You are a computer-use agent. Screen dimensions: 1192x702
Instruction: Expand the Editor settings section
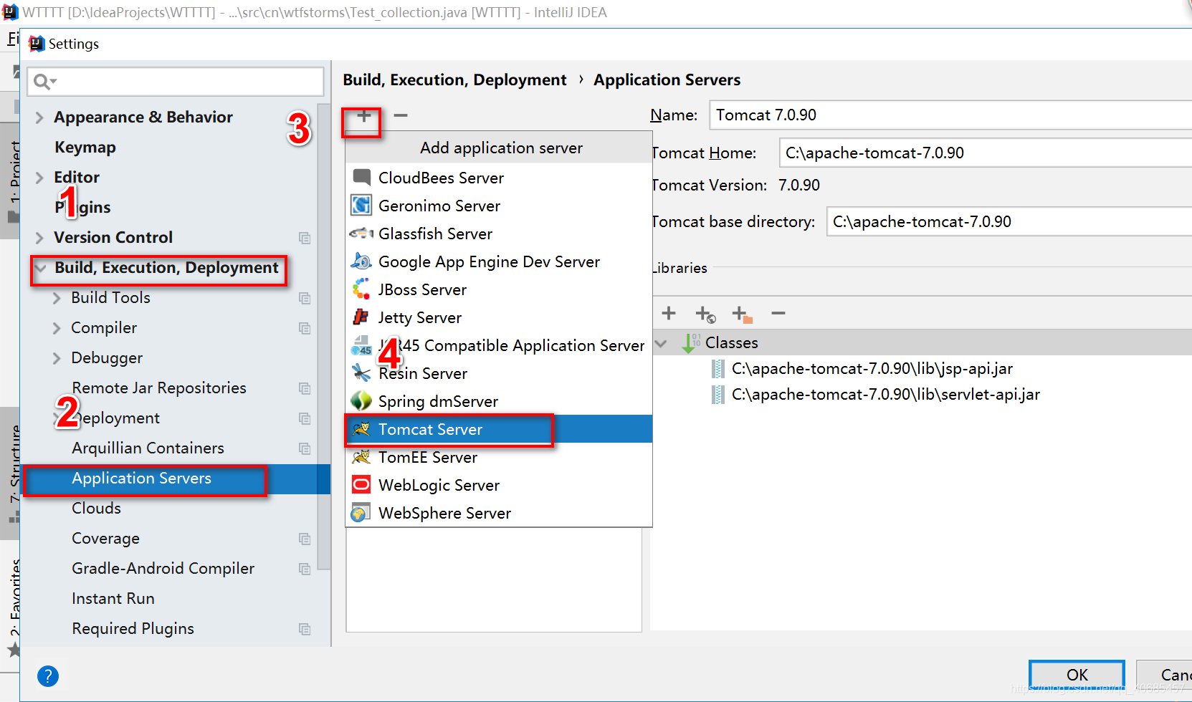click(x=39, y=178)
